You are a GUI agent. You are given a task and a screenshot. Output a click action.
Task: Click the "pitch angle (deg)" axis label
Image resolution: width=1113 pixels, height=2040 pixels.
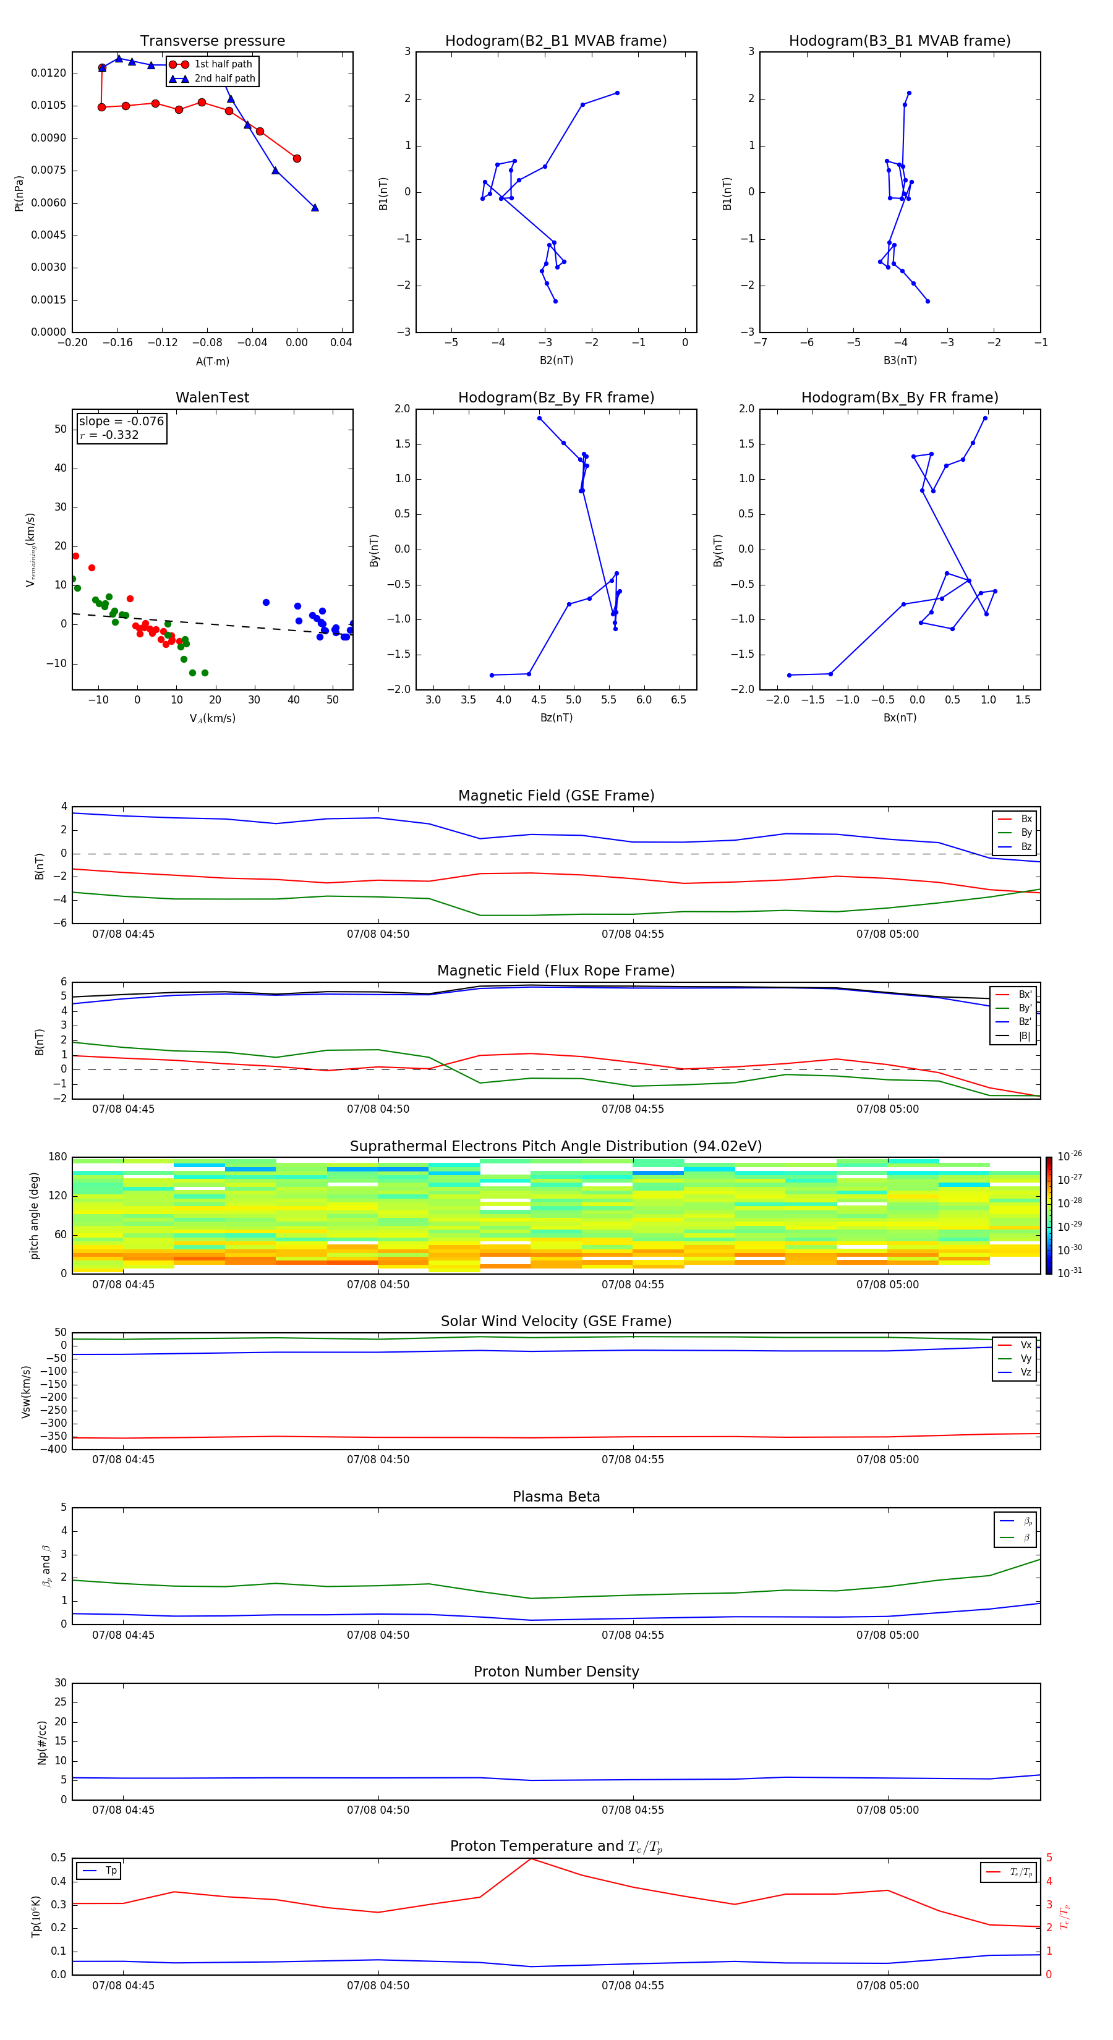point(34,1215)
